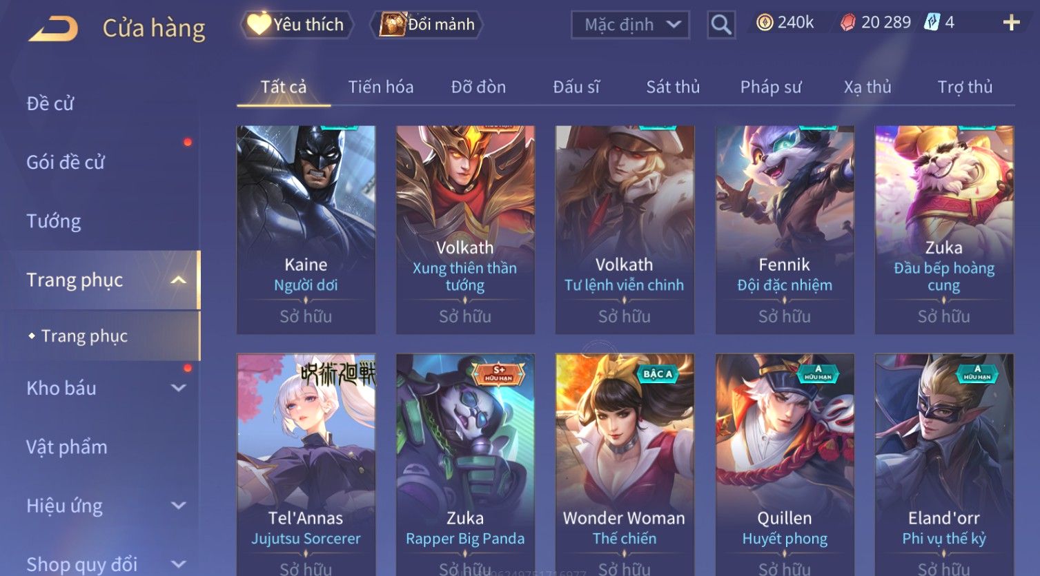Open Đổi mảnh shard exchange button
The image size is (1040, 576).
[x=426, y=24]
